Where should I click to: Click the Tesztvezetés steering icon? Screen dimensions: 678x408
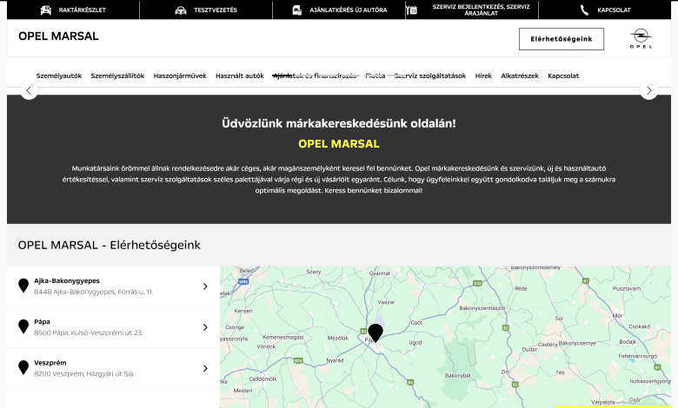click(180, 10)
